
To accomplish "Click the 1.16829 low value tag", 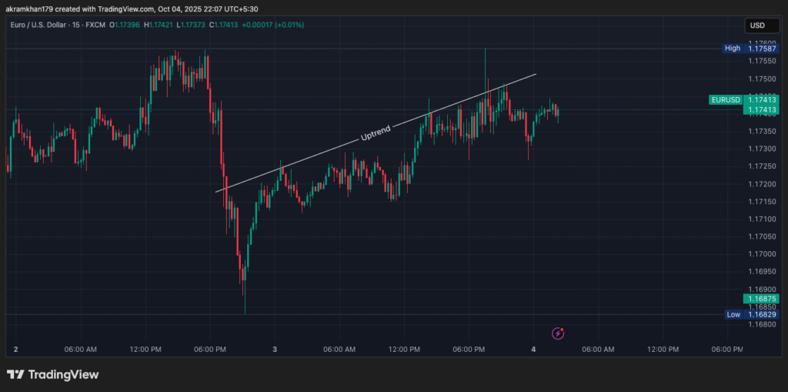I will click(x=760, y=314).
